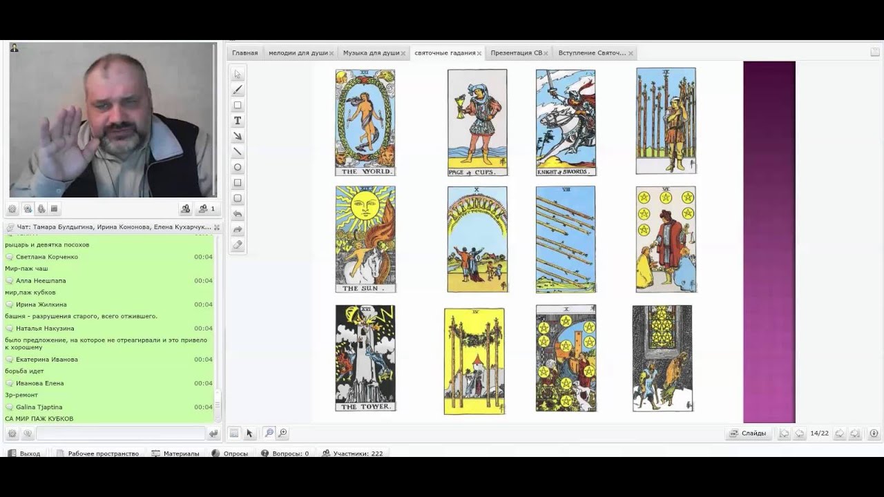Open the emoticon picker in chat
Screen dimensions: 884x497
[28, 433]
